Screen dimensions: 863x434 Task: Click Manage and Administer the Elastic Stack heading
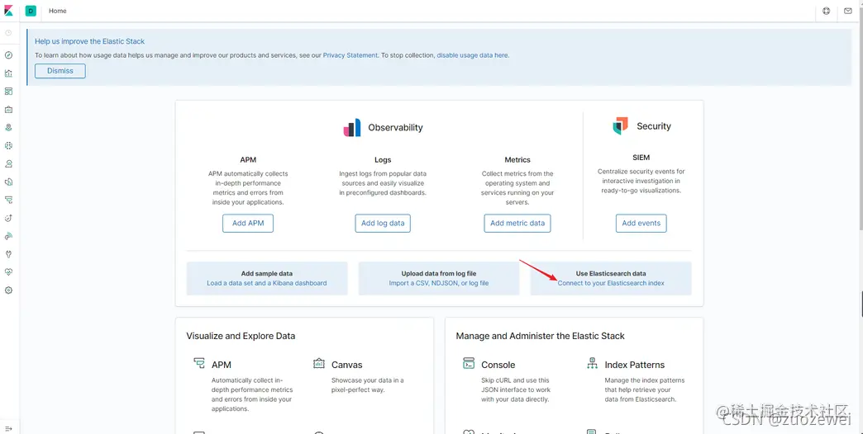click(540, 336)
